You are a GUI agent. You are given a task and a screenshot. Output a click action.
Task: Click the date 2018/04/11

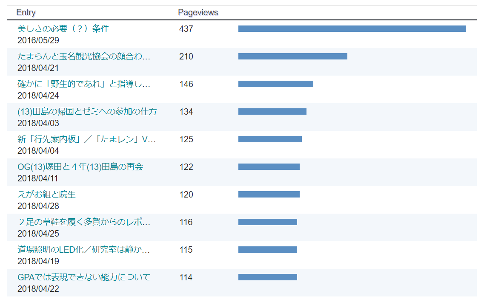coord(37,178)
